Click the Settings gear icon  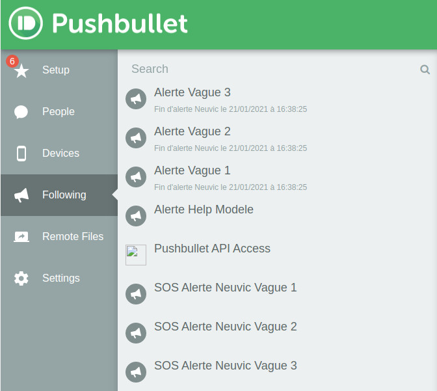pos(21,278)
